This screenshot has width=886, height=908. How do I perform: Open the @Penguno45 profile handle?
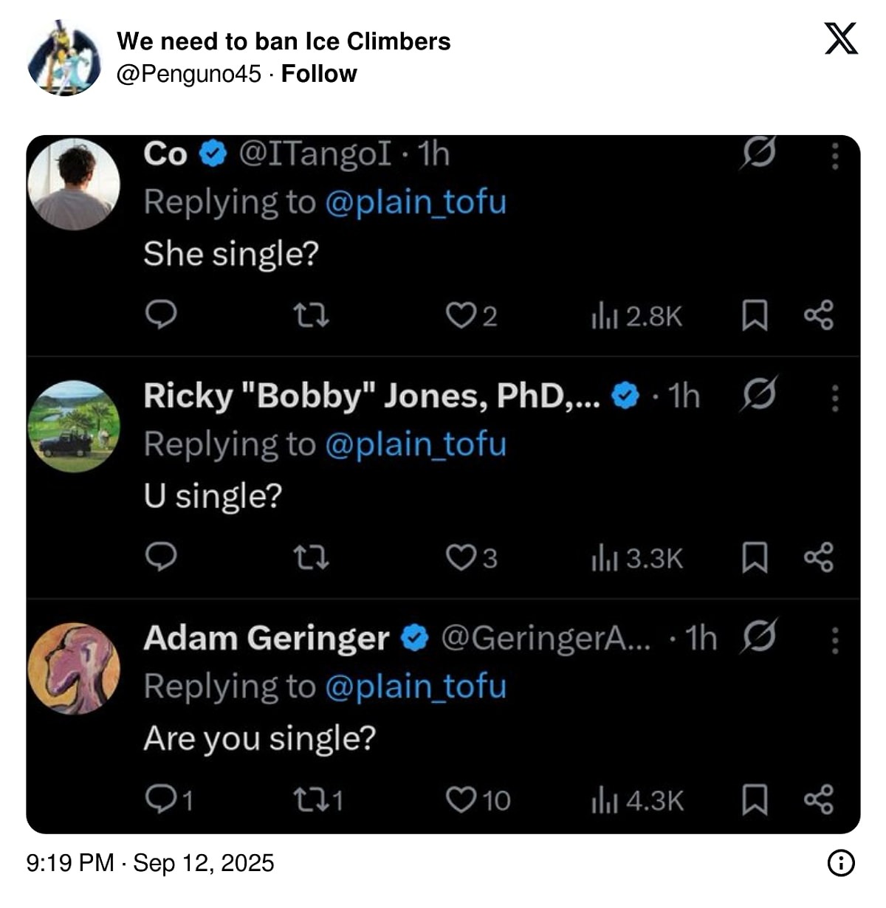tap(189, 74)
